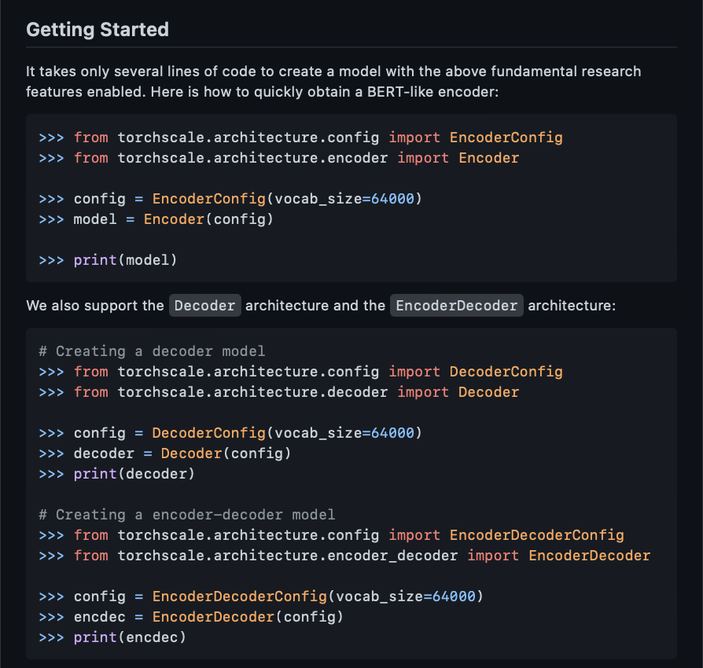Click torchscale.architecture.decoder module path
Viewport: 703px width, 668px height.
(253, 392)
